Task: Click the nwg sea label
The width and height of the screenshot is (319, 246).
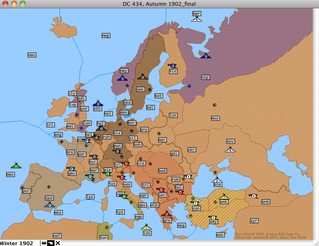Action: pyautogui.click(x=106, y=36)
